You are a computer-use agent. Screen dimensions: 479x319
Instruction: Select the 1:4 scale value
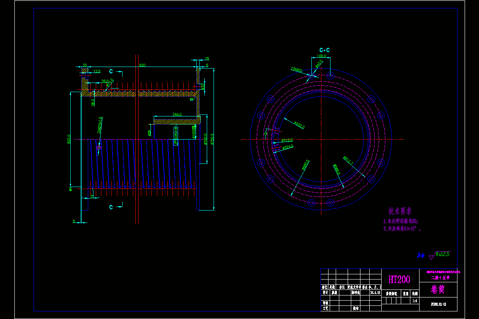coord(414,301)
